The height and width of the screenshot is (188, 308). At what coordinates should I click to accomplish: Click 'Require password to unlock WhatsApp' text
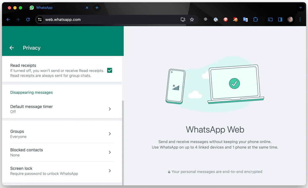click(44, 174)
